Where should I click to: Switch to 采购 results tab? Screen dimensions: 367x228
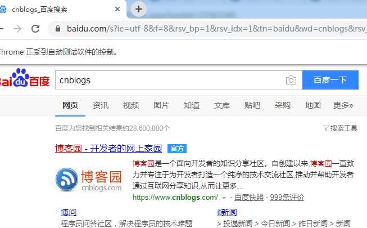(283, 105)
